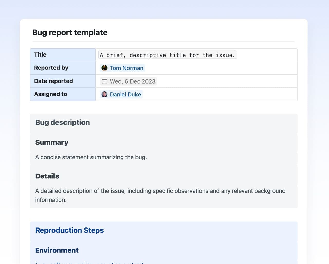Viewport: 329px width, 264px height.
Task: Click the Bug report template heading
Action: (70, 33)
